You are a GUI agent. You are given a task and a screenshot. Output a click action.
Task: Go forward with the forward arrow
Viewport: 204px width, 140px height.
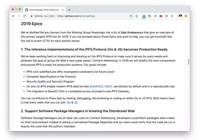[x=19, y=16]
